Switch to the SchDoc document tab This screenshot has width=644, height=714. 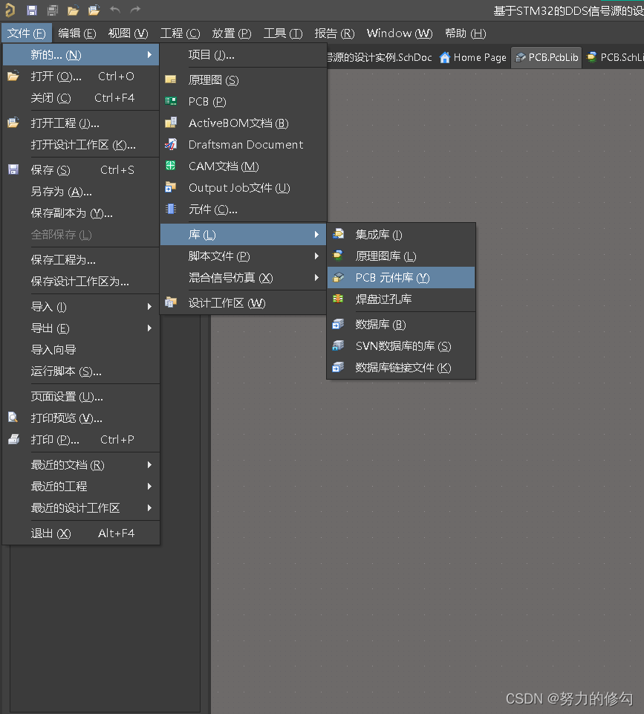coord(380,57)
